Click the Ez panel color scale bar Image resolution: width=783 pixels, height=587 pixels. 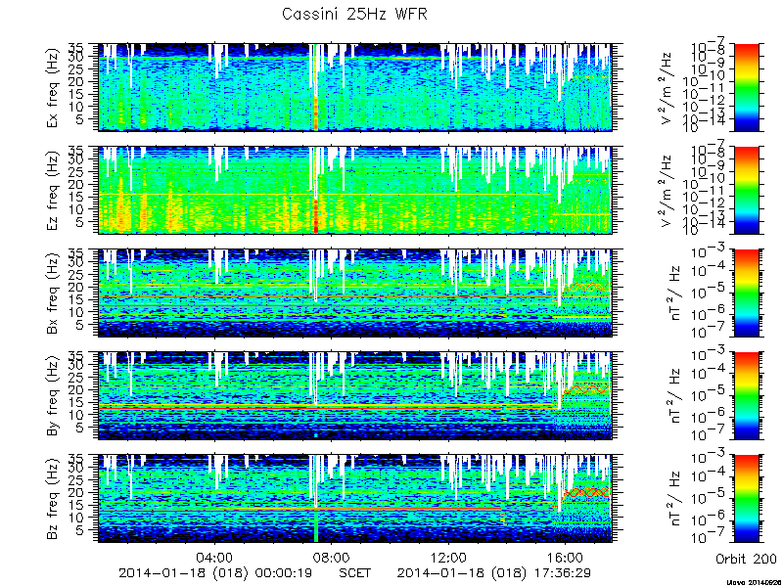(747, 190)
